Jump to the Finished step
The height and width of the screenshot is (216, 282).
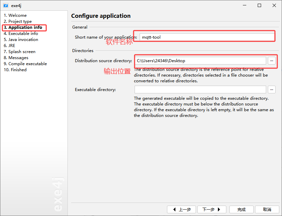tap(15, 70)
